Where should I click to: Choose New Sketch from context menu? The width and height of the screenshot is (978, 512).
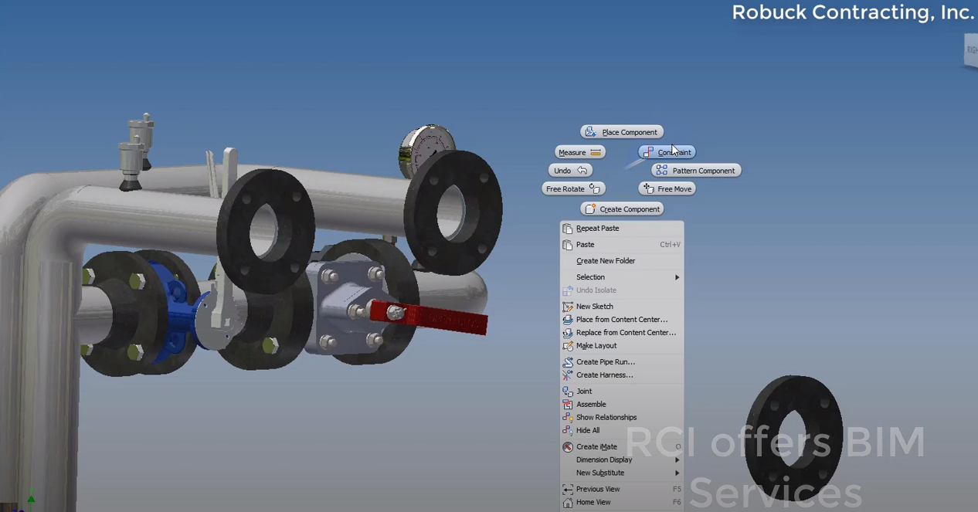point(622,307)
